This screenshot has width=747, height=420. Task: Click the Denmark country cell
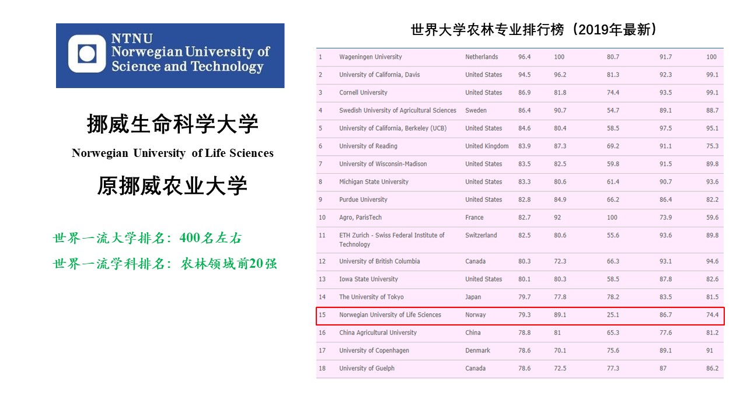coord(477,351)
